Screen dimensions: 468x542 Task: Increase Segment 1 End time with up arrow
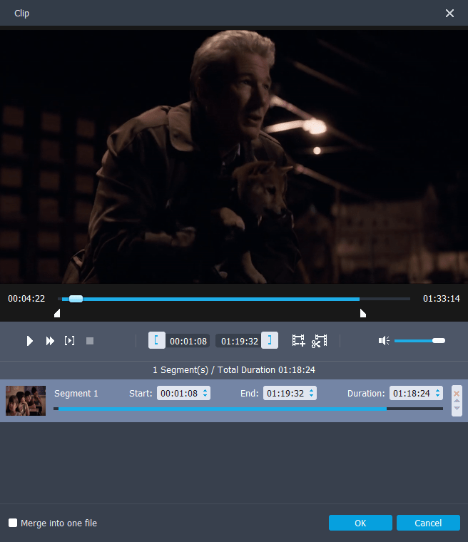point(311,391)
